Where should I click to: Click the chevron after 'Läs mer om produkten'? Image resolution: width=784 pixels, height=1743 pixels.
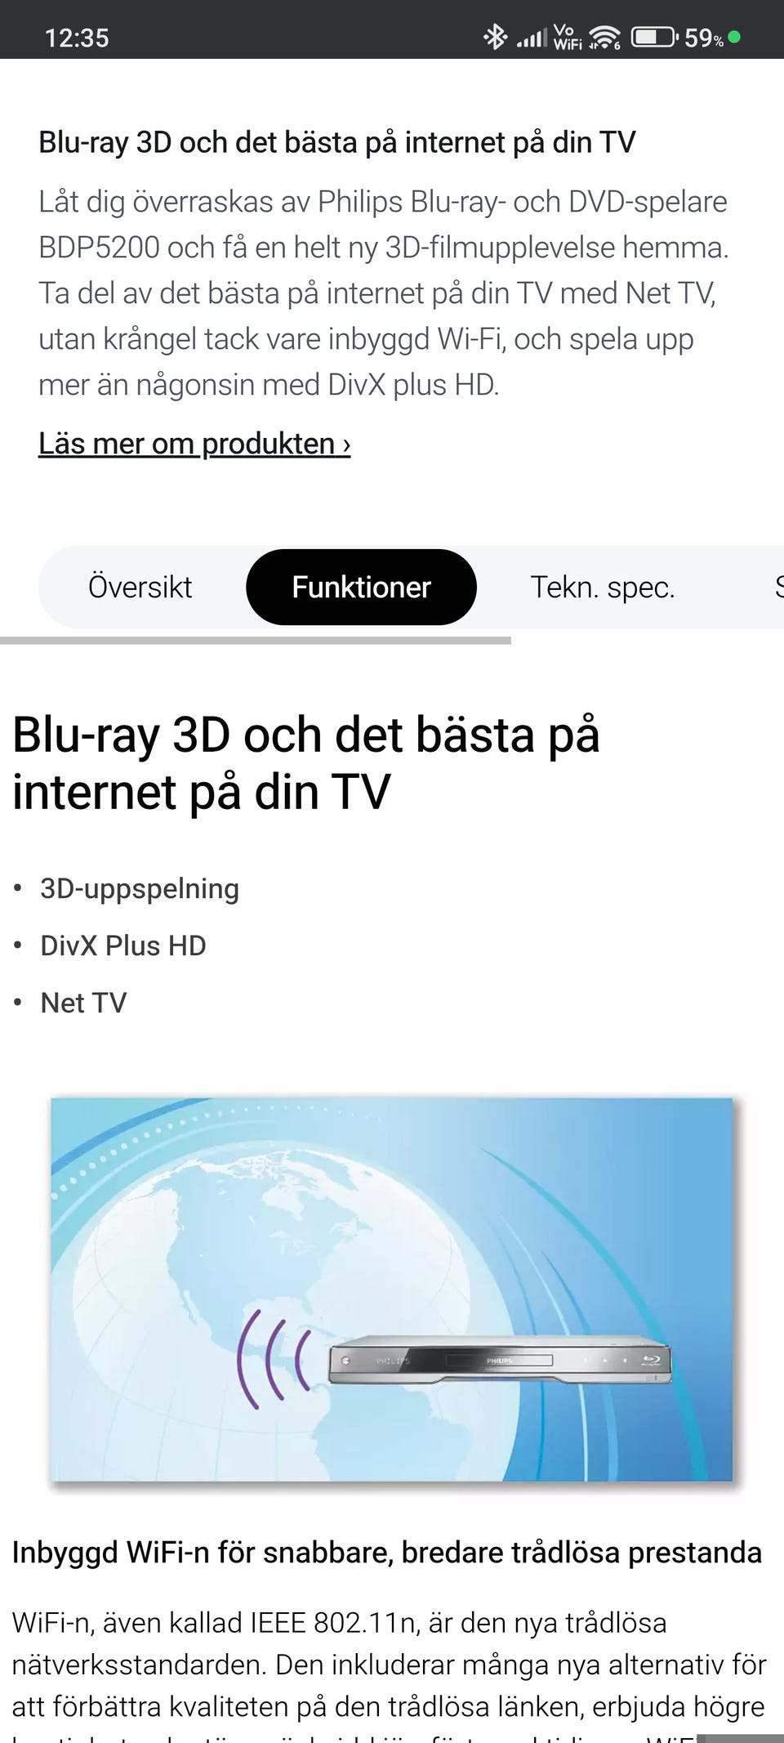[346, 445]
